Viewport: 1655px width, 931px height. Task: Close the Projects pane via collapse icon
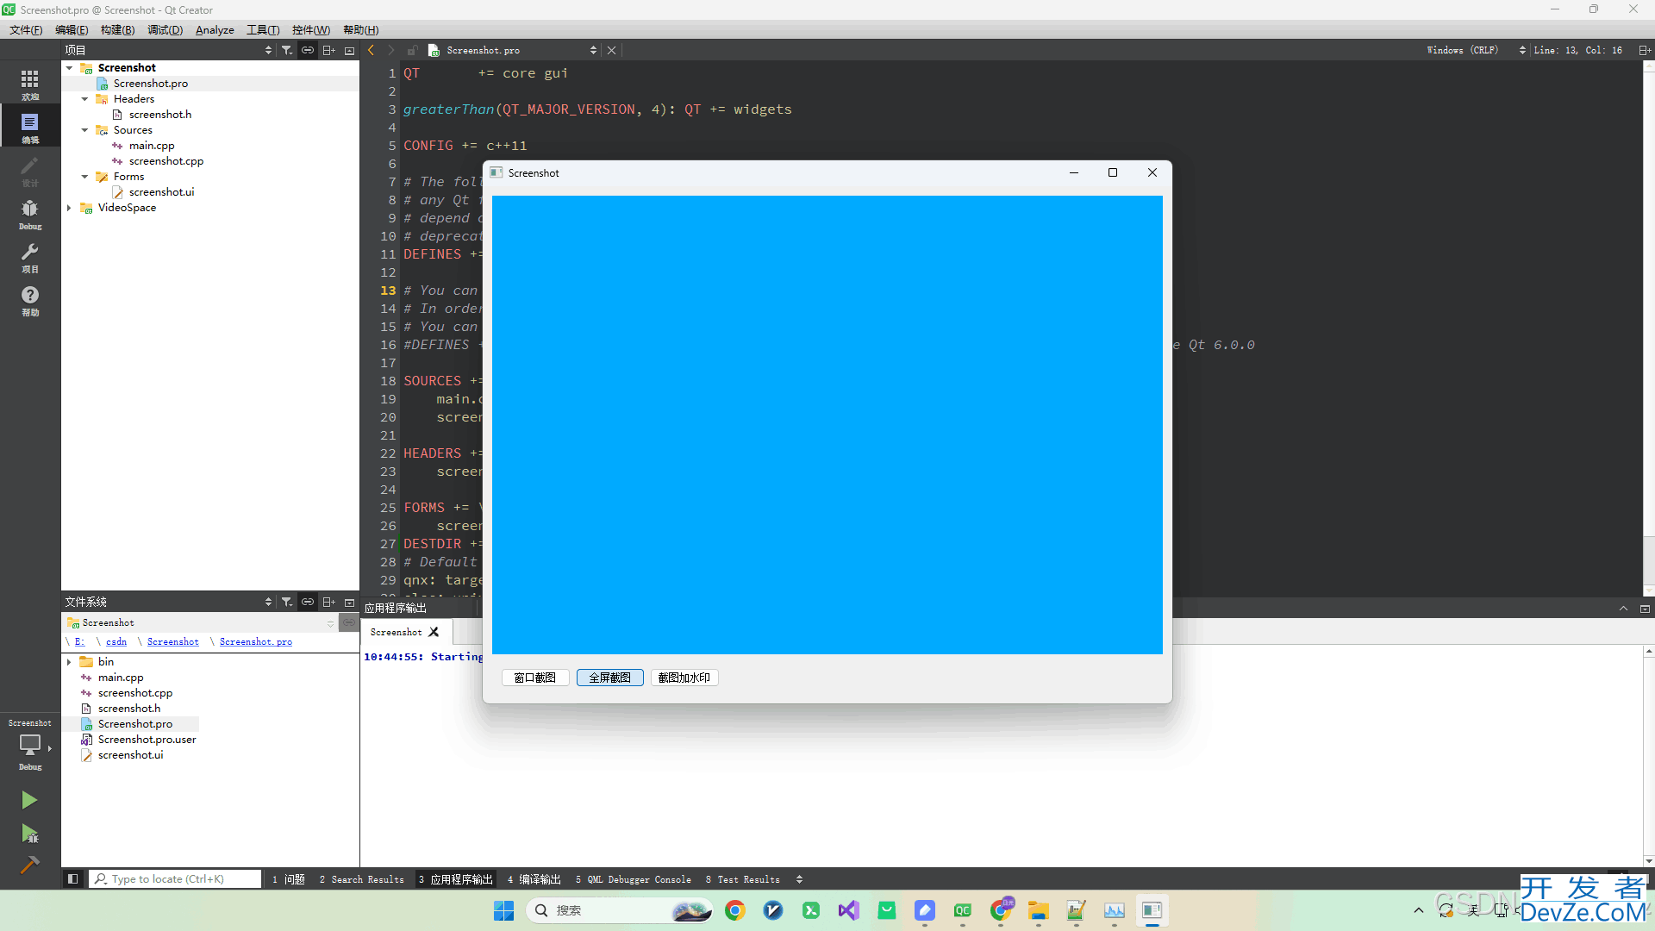(x=349, y=50)
